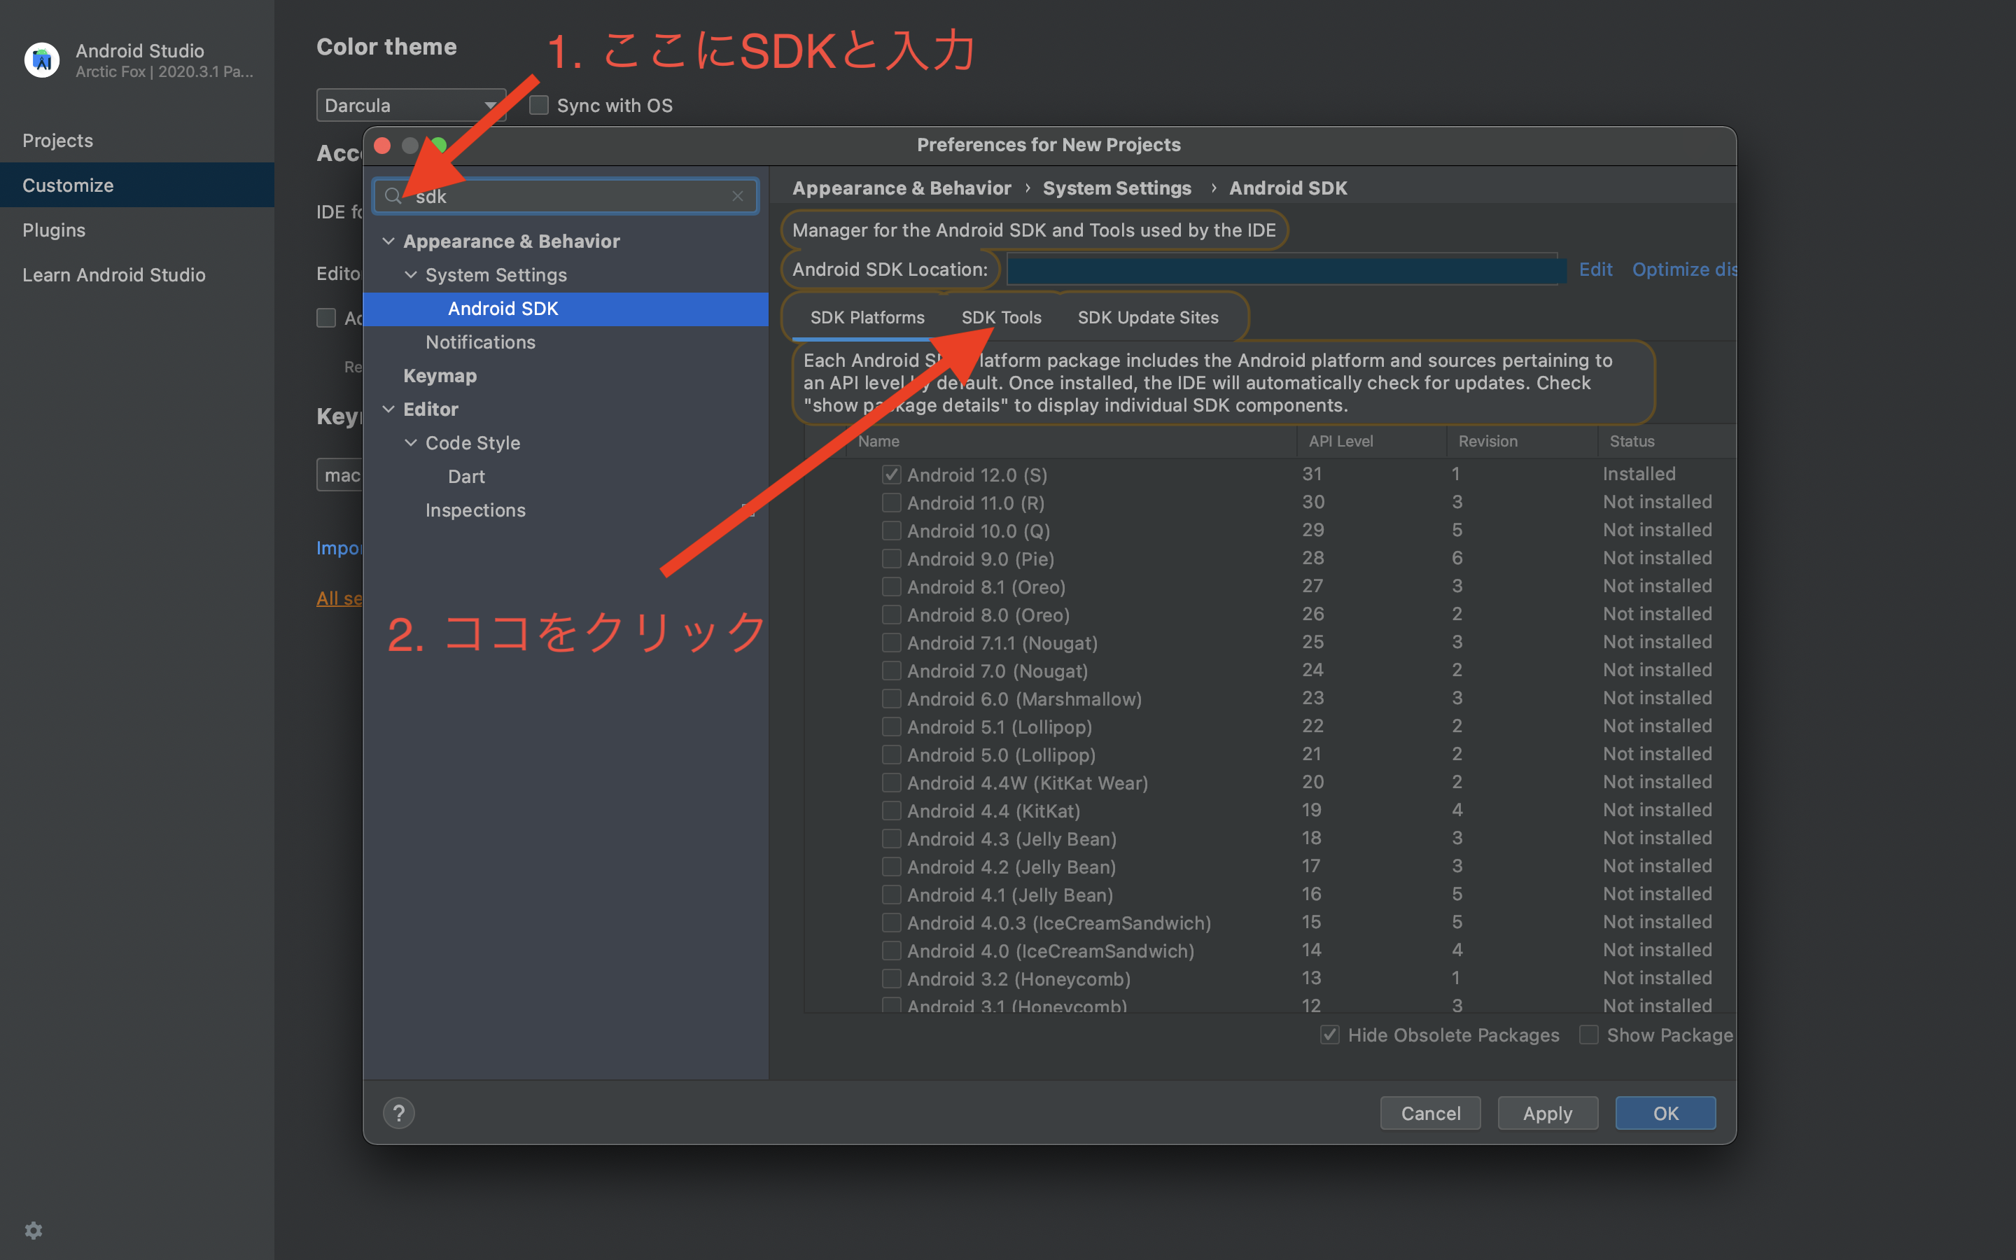
Task: Check Android 4.1 (Jelly Bean) platform
Action: coord(891,894)
